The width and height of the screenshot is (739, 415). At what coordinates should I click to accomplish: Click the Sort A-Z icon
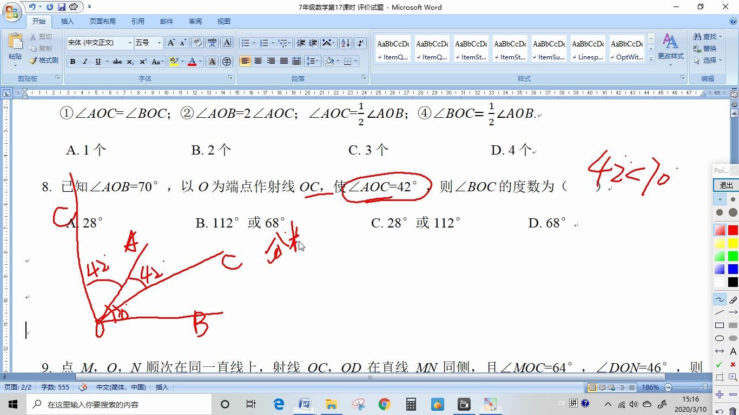346,43
